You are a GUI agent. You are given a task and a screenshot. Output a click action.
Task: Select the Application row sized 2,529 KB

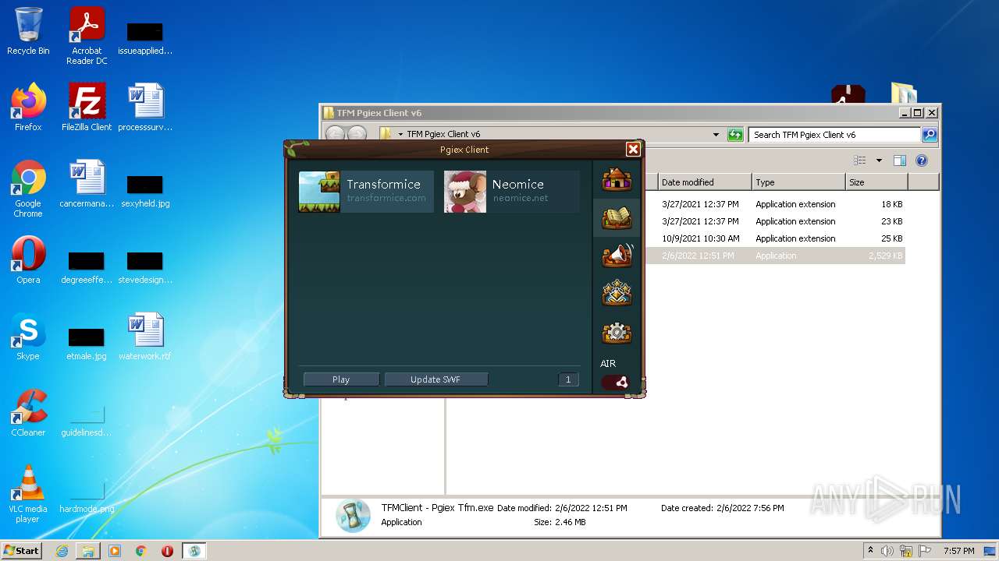coord(776,256)
